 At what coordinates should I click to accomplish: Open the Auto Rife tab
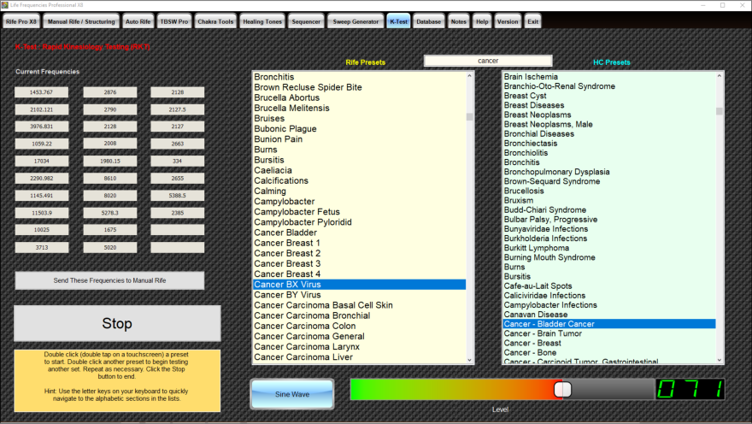pyautogui.click(x=138, y=21)
